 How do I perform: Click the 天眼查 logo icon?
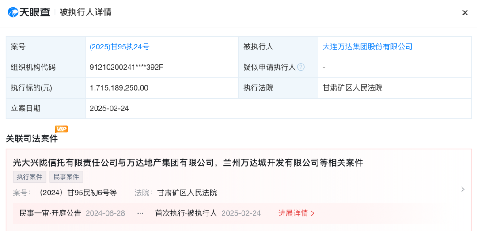13,12
